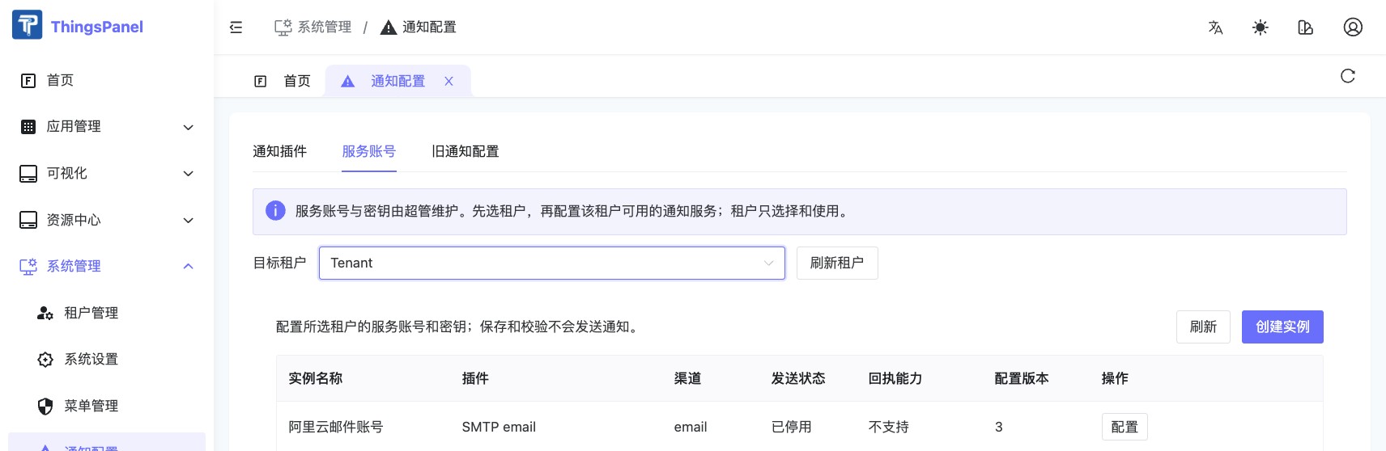Open 菜单管理 in the sidebar
The image size is (1386, 451).
tap(107, 406)
